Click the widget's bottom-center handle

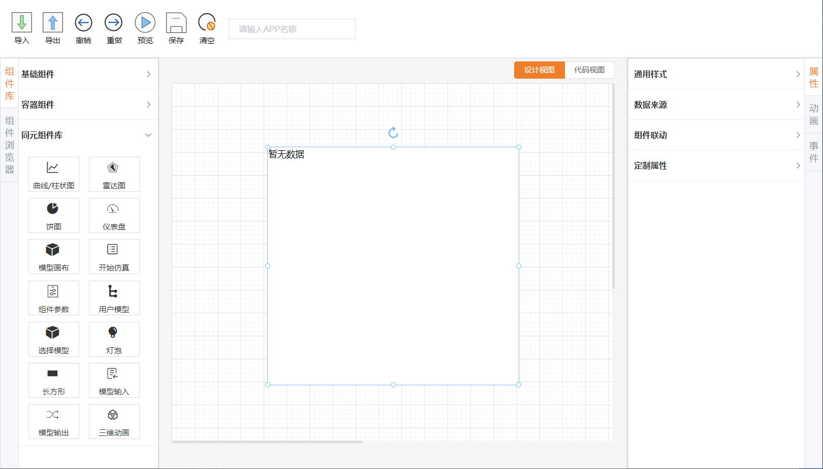pos(393,385)
